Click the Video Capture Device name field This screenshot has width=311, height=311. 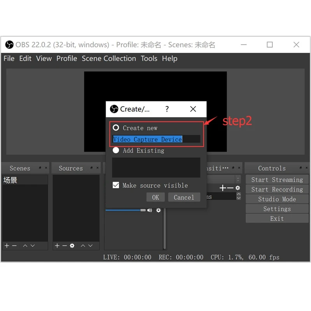pyautogui.click(x=156, y=139)
